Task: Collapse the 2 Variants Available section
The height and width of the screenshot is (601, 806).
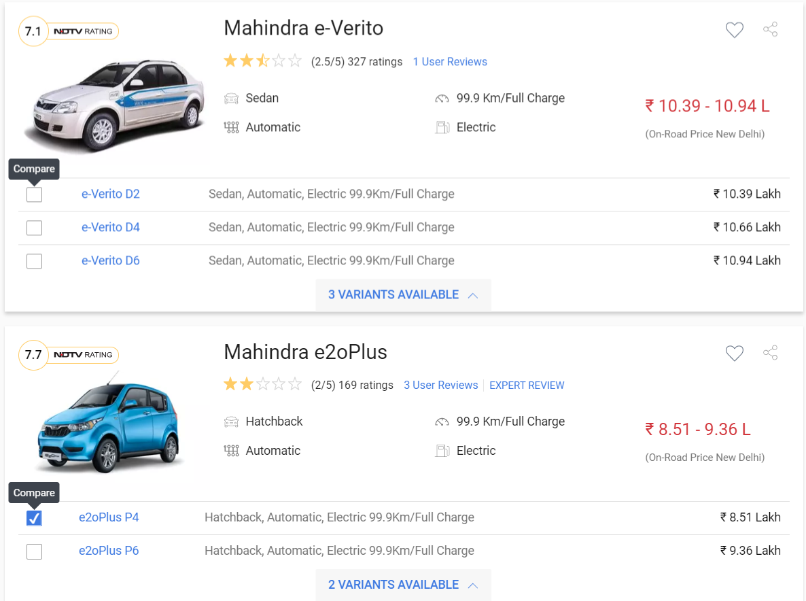Action: point(404,585)
